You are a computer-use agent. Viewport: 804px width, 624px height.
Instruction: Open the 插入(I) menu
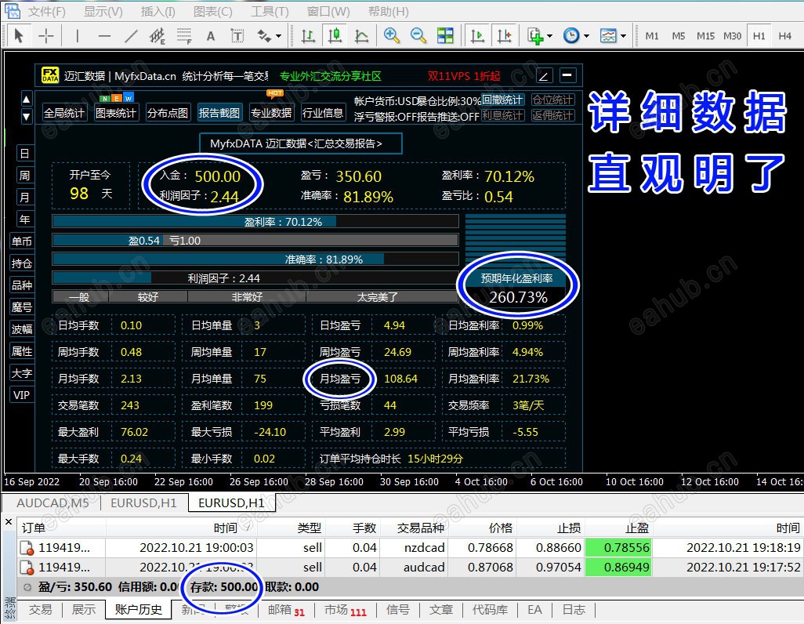click(x=158, y=11)
